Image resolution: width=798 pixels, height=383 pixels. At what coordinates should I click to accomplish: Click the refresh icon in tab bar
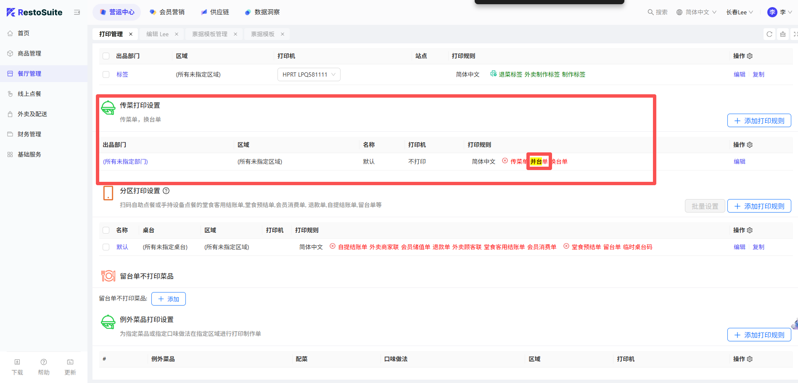tap(769, 34)
